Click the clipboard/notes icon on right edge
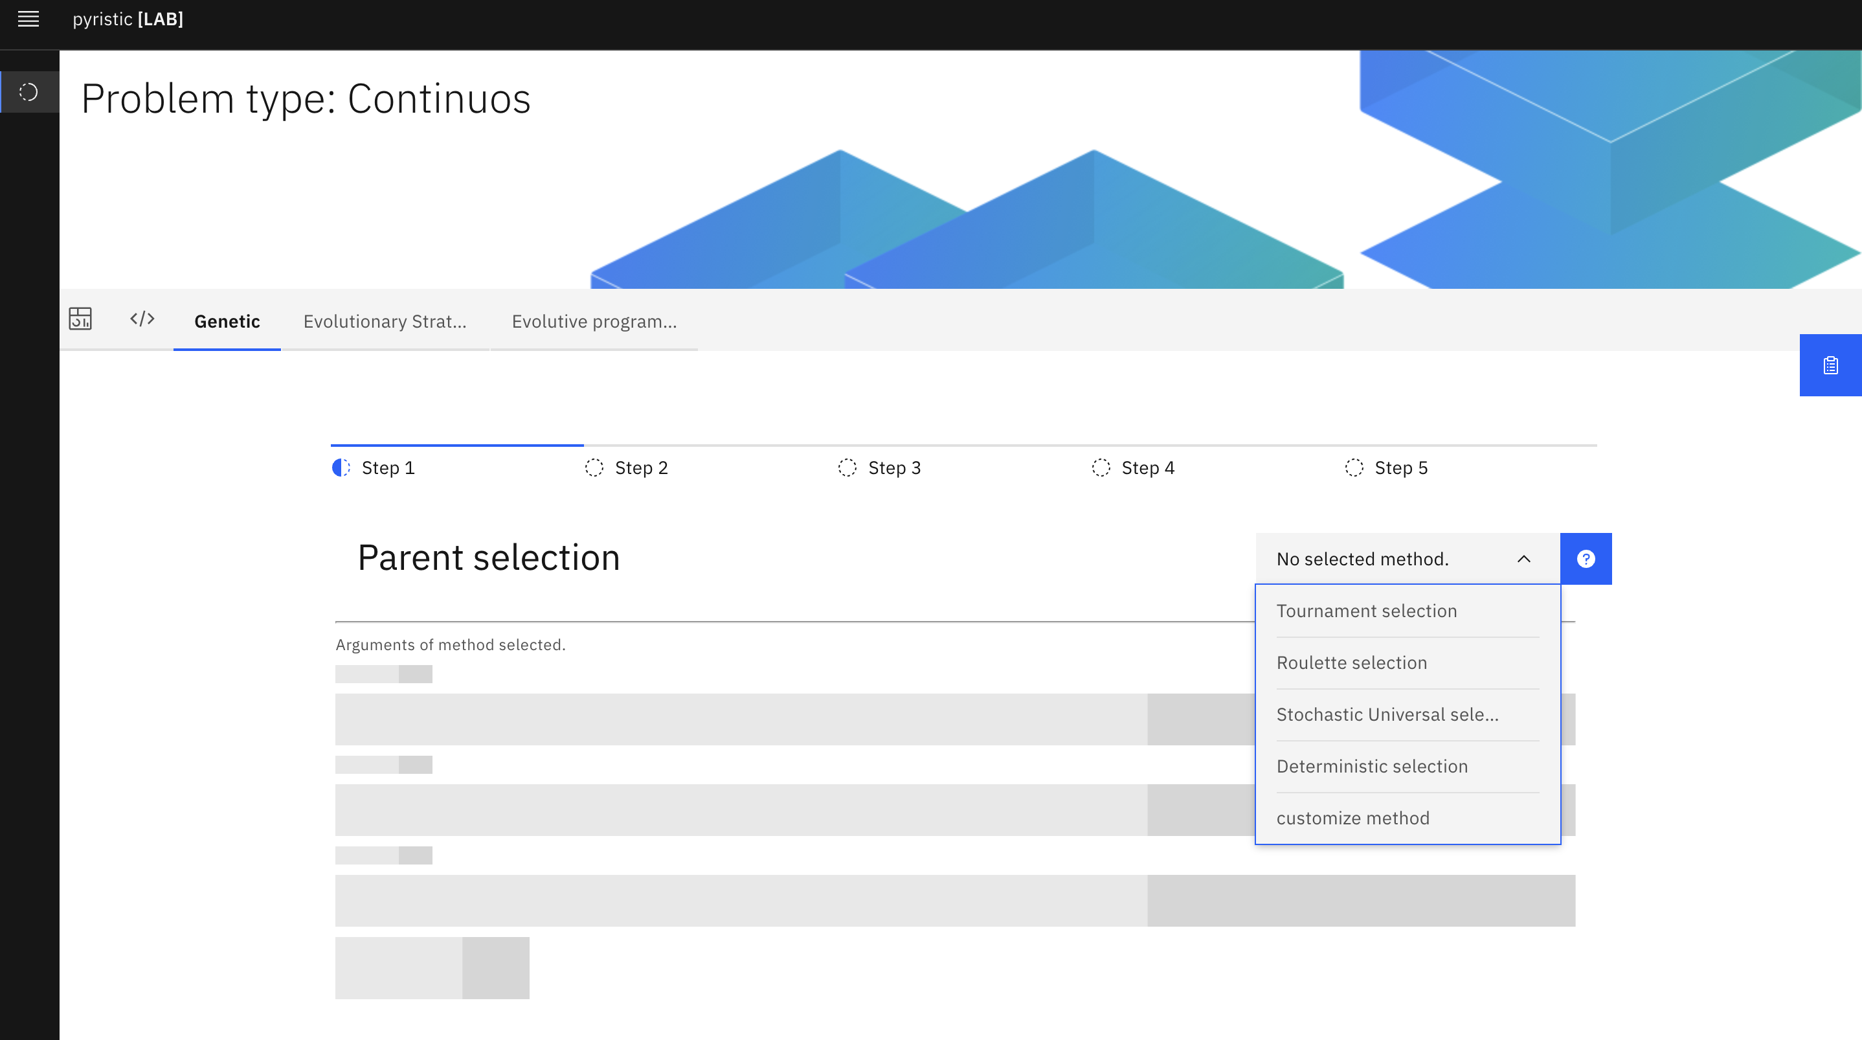The image size is (1862, 1040). (1832, 365)
